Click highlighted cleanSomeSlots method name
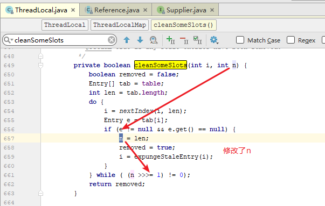Viewport: 325px width, 206px height. (161, 65)
